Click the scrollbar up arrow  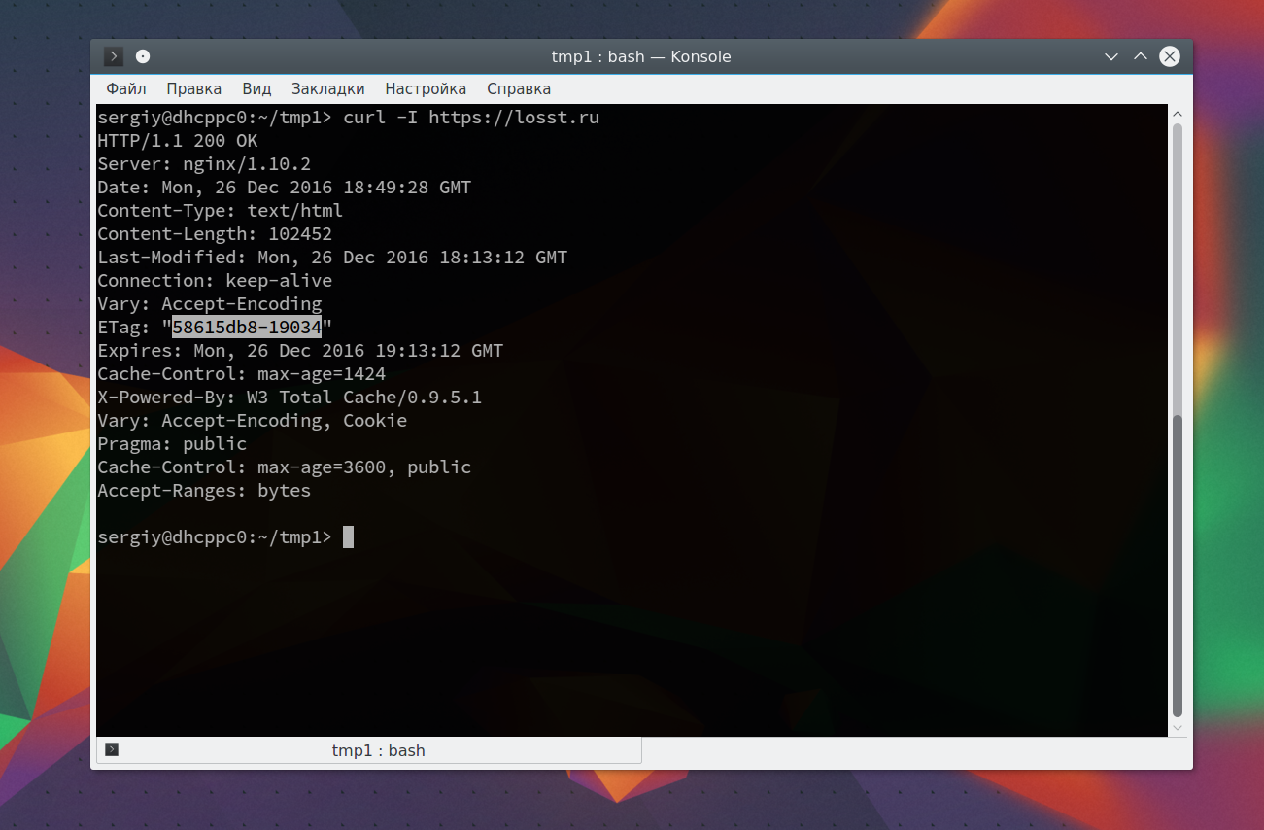point(1178,114)
